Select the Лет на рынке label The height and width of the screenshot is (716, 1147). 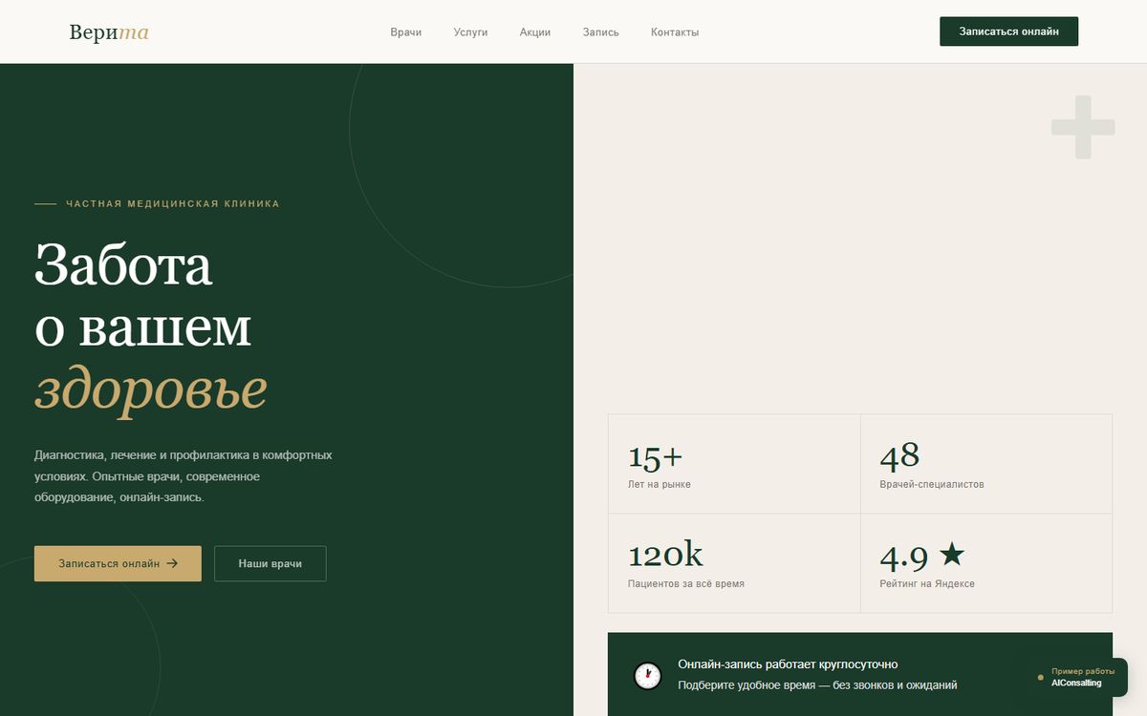click(660, 484)
